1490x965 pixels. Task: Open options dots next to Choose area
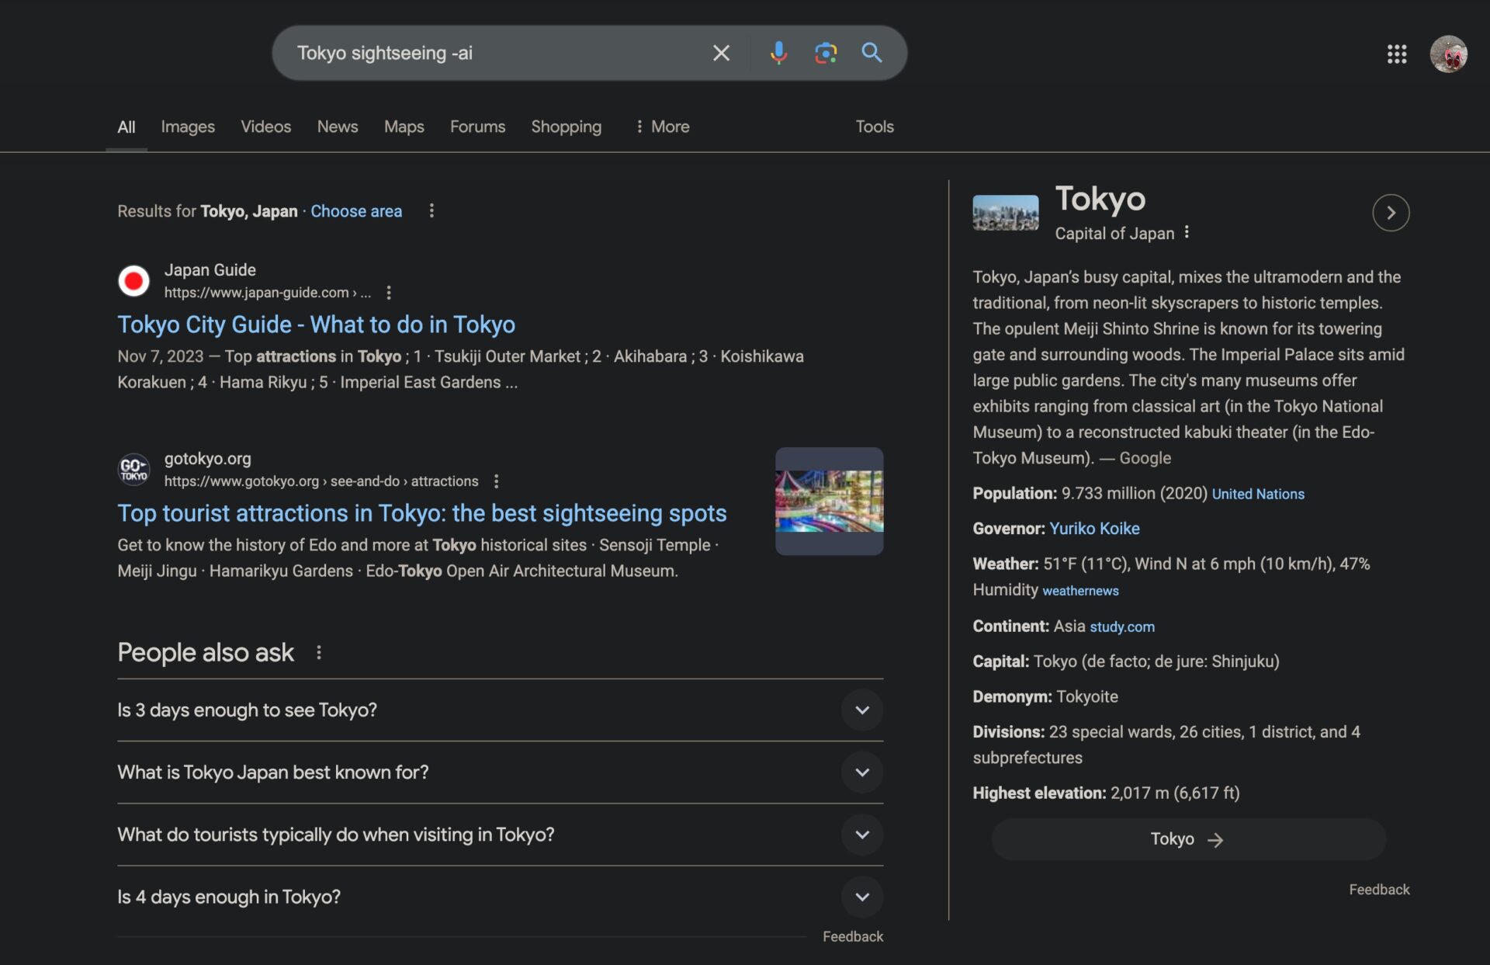click(x=431, y=211)
